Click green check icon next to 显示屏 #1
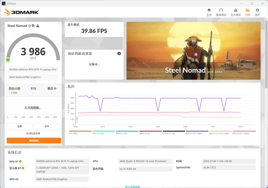 (24, 167)
